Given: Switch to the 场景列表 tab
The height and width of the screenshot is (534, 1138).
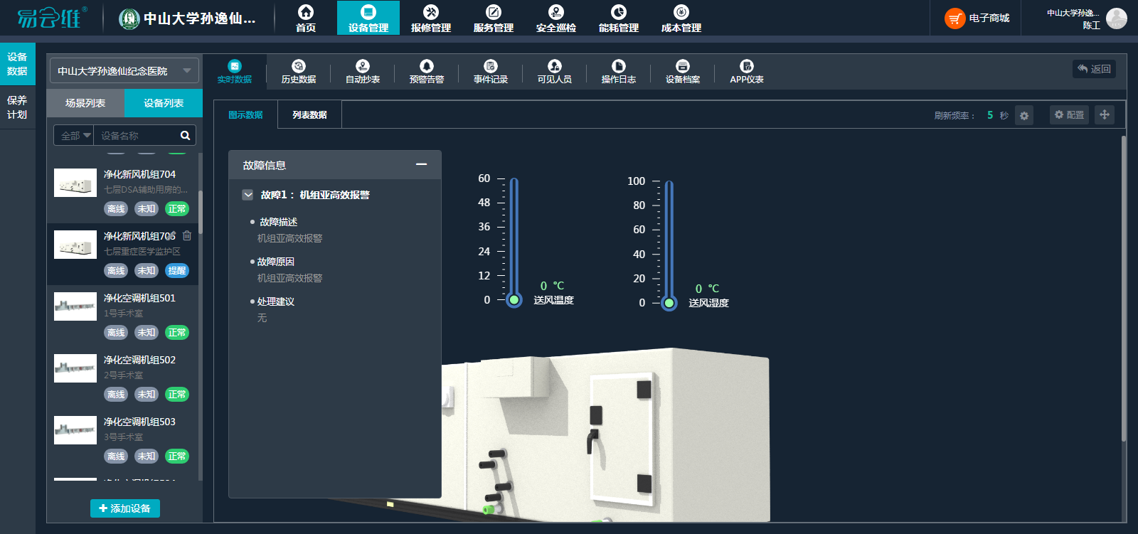Looking at the screenshot, I should pyautogui.click(x=85, y=103).
